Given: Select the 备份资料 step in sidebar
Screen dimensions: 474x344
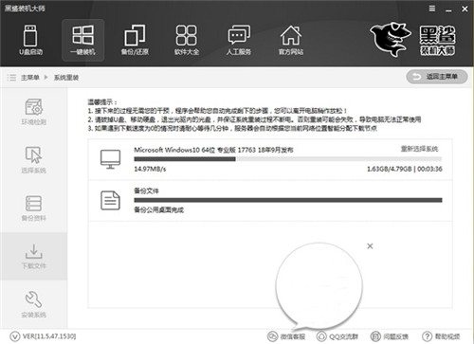Looking at the screenshot, I should click(x=34, y=208).
